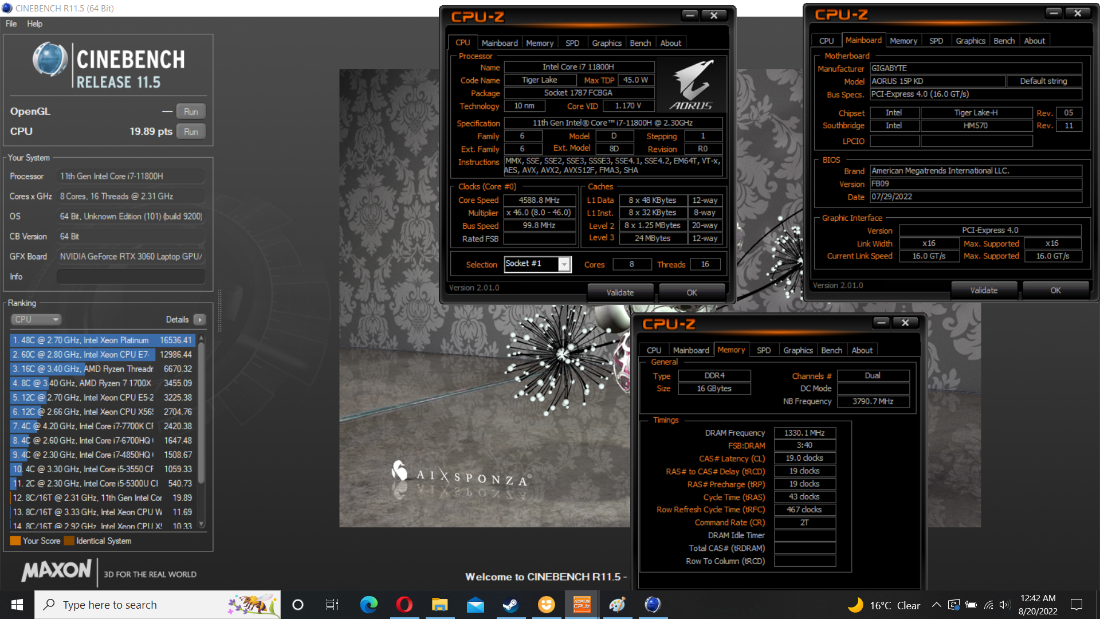
Task: Switch to CPU-Z taskbar icon
Action: click(582, 605)
